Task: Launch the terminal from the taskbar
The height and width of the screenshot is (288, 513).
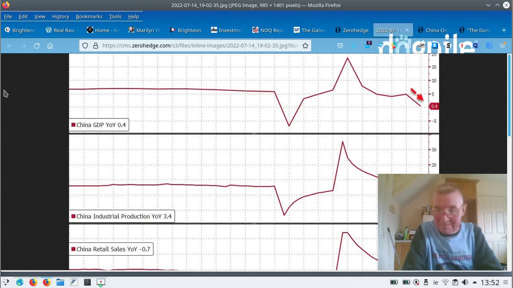Action: pyautogui.click(x=87, y=282)
